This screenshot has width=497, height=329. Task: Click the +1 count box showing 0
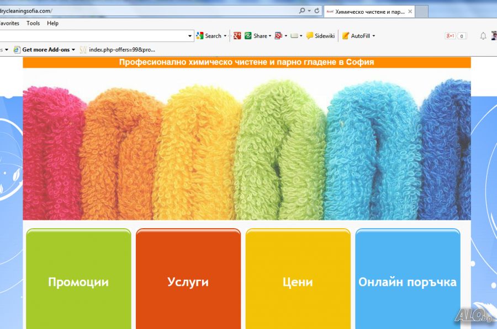coord(462,36)
